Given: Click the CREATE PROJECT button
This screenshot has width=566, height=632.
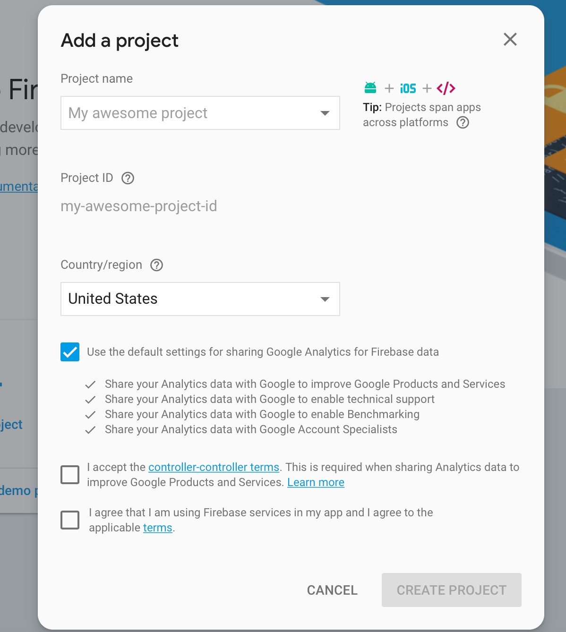Looking at the screenshot, I should click(452, 590).
